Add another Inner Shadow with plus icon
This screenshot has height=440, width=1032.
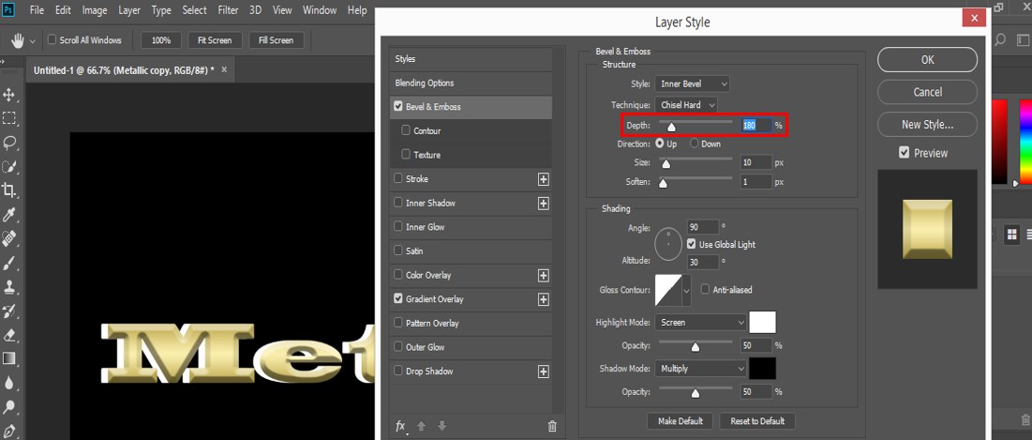point(543,204)
